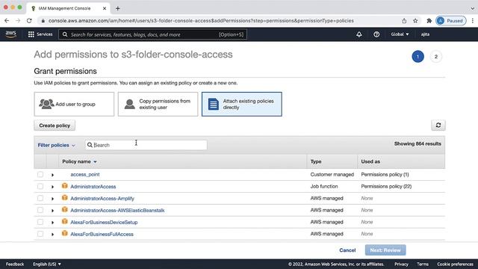
Task: Select Copy permissions from existing user
Action: coord(158,105)
